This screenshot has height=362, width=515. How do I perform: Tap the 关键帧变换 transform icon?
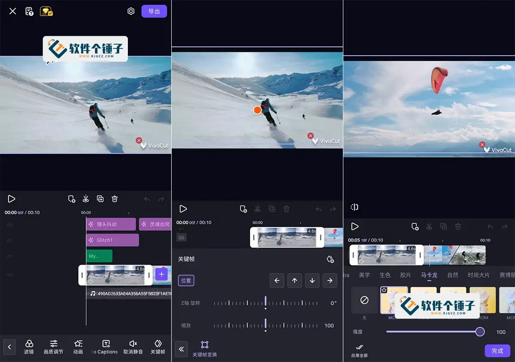click(204, 347)
